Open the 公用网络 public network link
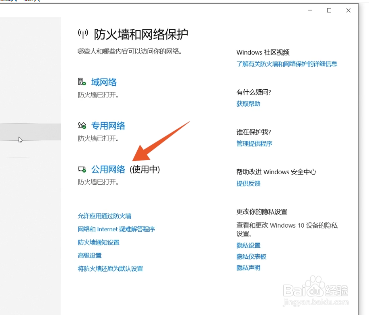 click(108, 169)
